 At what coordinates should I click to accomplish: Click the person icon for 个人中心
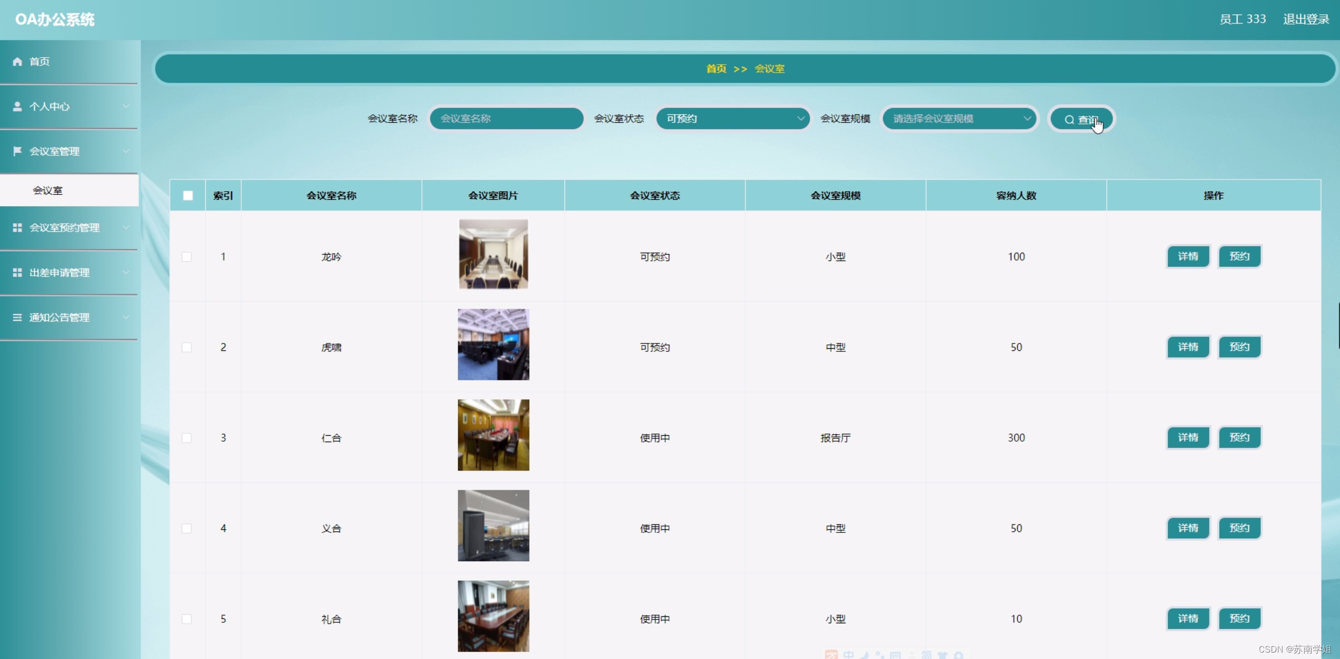[17, 106]
